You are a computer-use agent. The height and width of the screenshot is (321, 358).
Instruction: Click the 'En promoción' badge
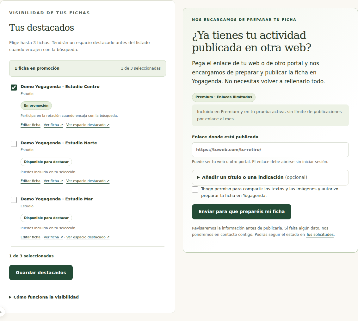(x=36, y=105)
